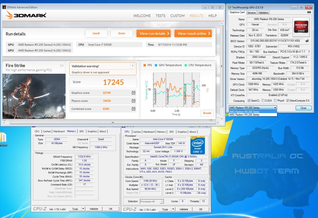This screenshot has height=218, width=318.
Task: Click the Fire Strike preview thumbnail
Action: pyautogui.click(x=34, y=96)
